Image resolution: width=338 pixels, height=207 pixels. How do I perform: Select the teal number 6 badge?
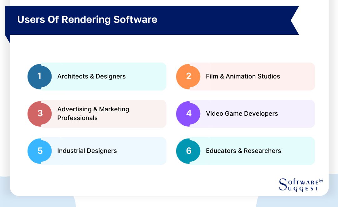pyautogui.click(x=188, y=151)
